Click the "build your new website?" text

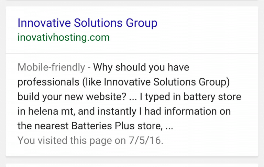[x=72, y=97]
